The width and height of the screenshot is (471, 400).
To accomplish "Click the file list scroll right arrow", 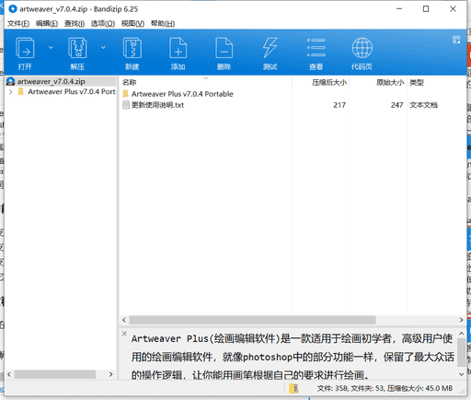I will (461, 320).
